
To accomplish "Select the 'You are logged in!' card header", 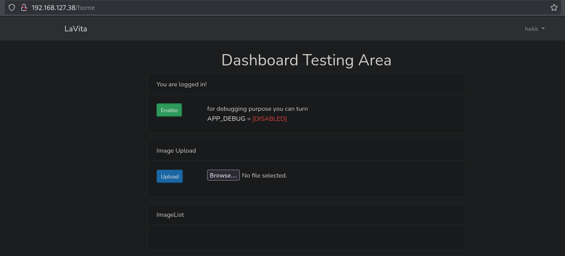I will coord(181,84).
